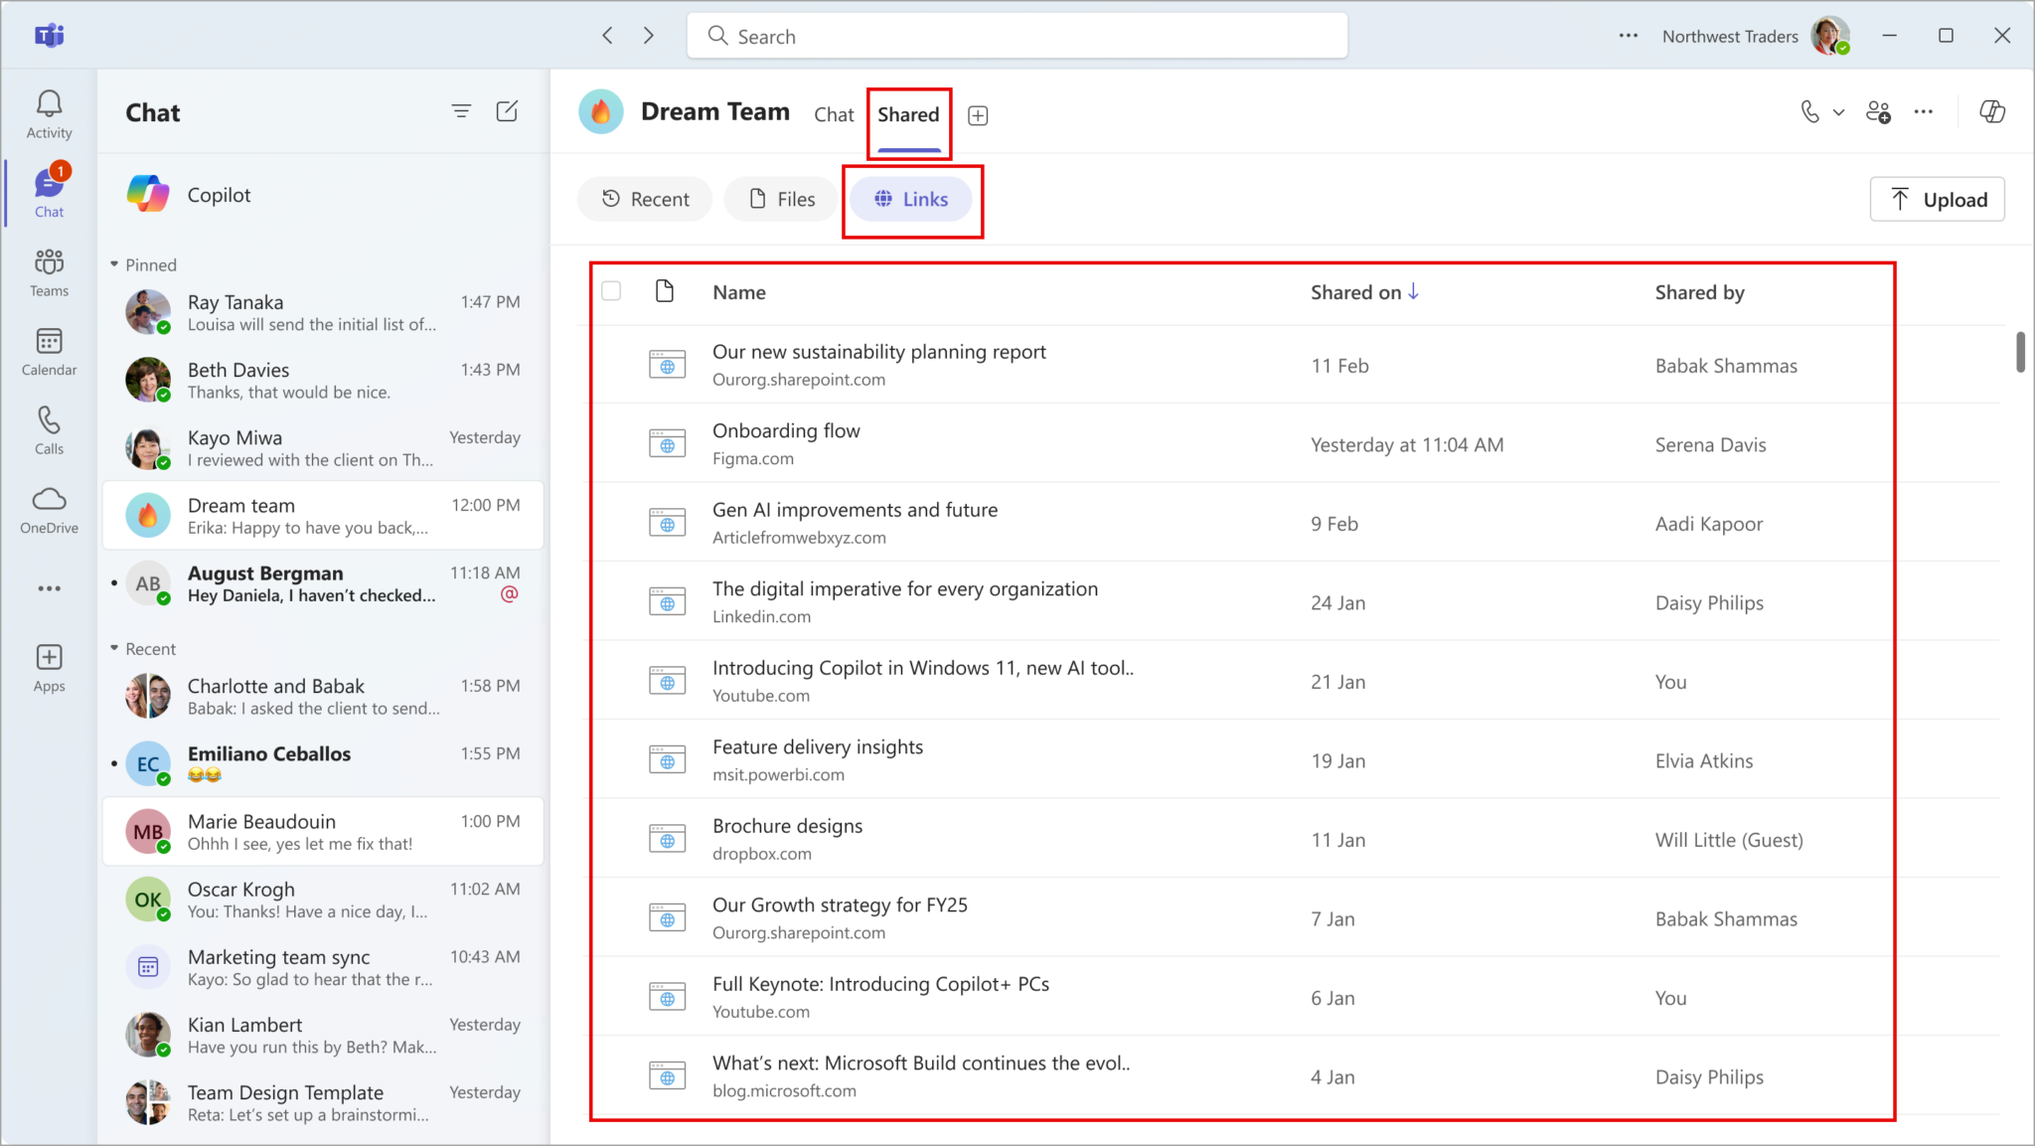The image size is (2035, 1146).
Task: Open the Calendar from the sidebar
Action: [x=49, y=350]
